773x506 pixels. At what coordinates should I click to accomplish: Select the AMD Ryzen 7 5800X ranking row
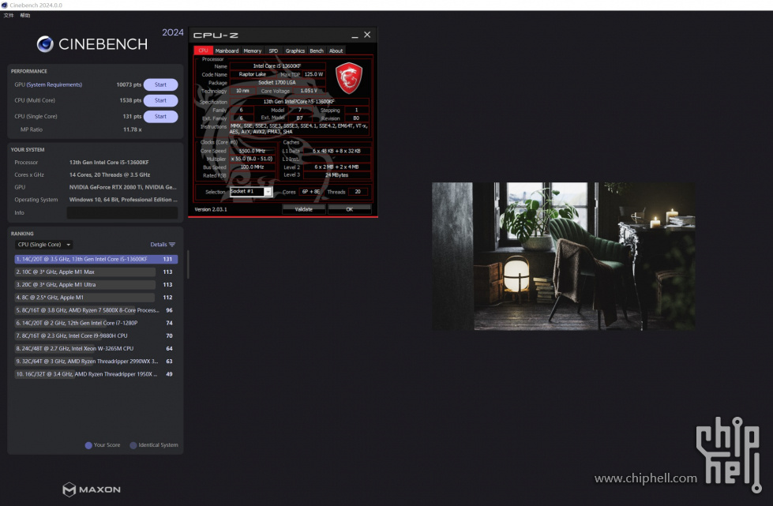pos(96,310)
